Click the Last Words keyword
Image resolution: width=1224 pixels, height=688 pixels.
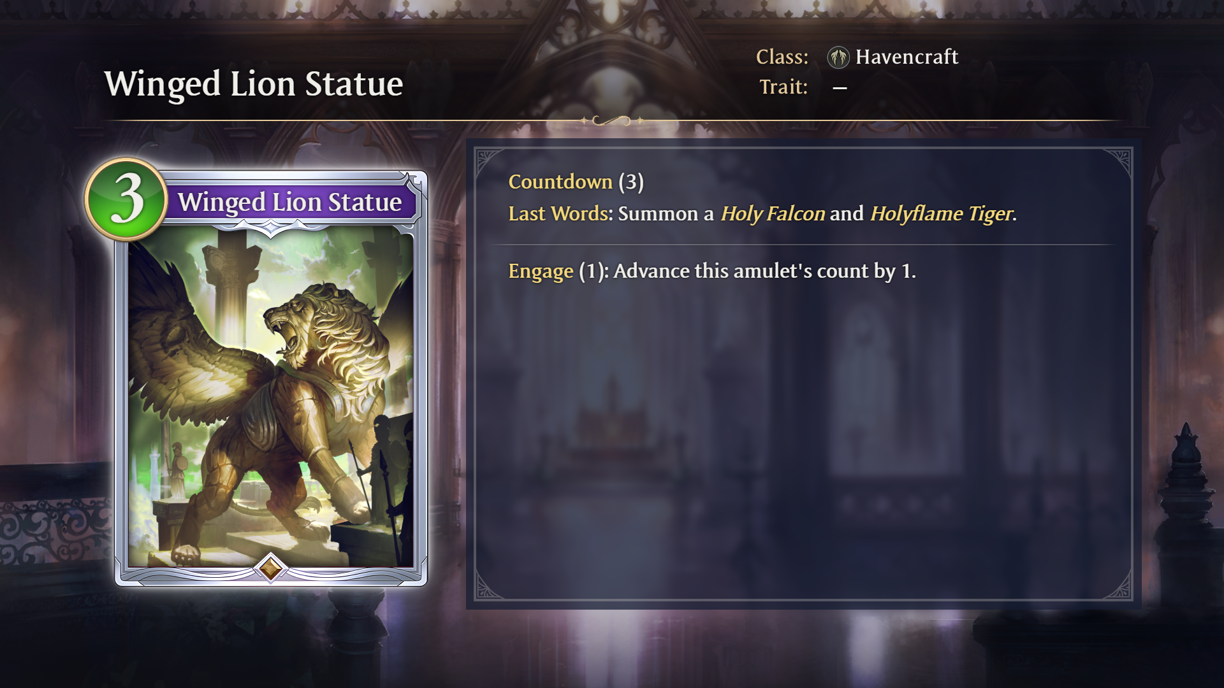tap(558, 213)
